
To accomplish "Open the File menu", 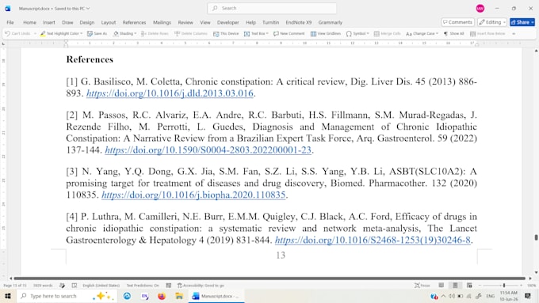I will tap(10, 22).
